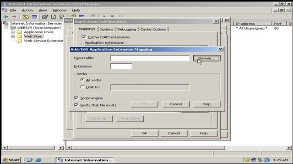Click the Web Service Extensions folder icon
293x164 pixels.
click(19, 41)
